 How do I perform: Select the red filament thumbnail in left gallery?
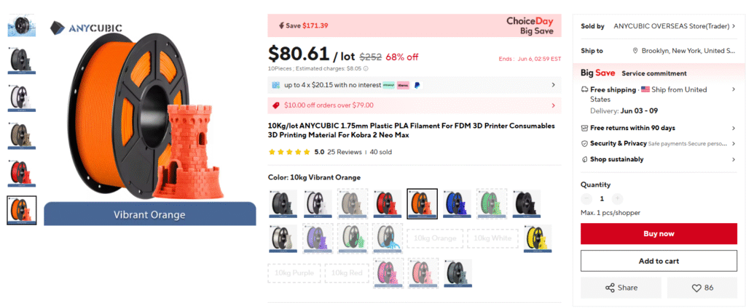[21, 173]
